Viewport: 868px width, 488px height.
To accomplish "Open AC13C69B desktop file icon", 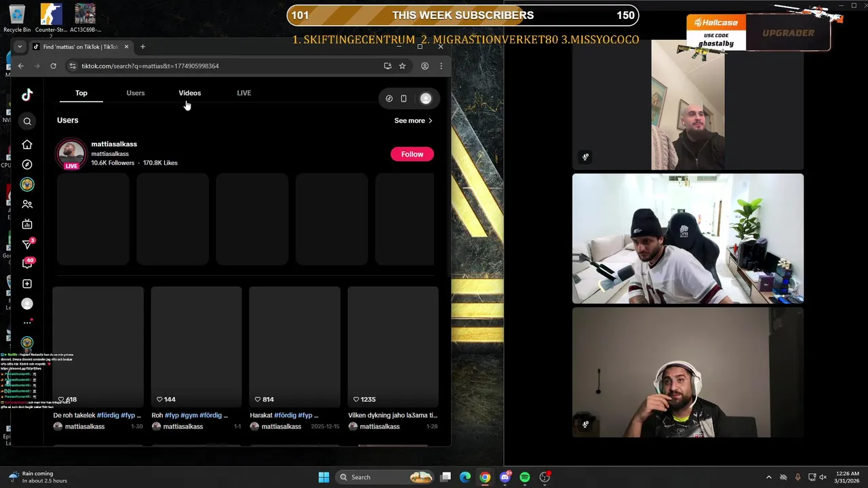I will click(x=85, y=18).
